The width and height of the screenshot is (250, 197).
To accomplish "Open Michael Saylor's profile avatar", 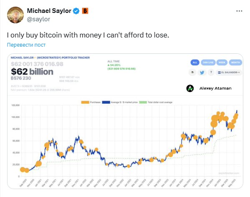I will (15, 15).
